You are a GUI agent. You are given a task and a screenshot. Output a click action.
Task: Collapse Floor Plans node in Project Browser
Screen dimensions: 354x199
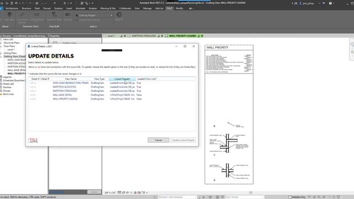click(1, 46)
